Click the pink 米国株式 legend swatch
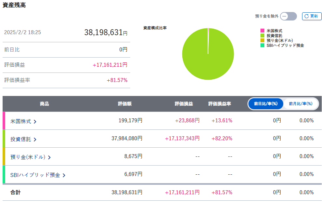The image size is (322, 202). [262, 31]
